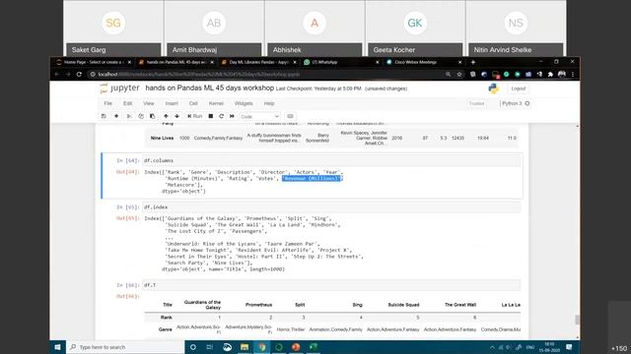Reload the page in the browser
The image size is (631, 354).
(x=79, y=75)
